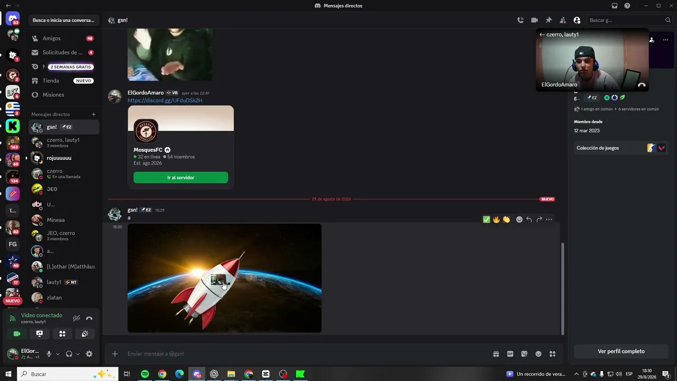The width and height of the screenshot is (677, 381).
Task: Click the friend action button on the profile
Action: [x=652, y=40]
